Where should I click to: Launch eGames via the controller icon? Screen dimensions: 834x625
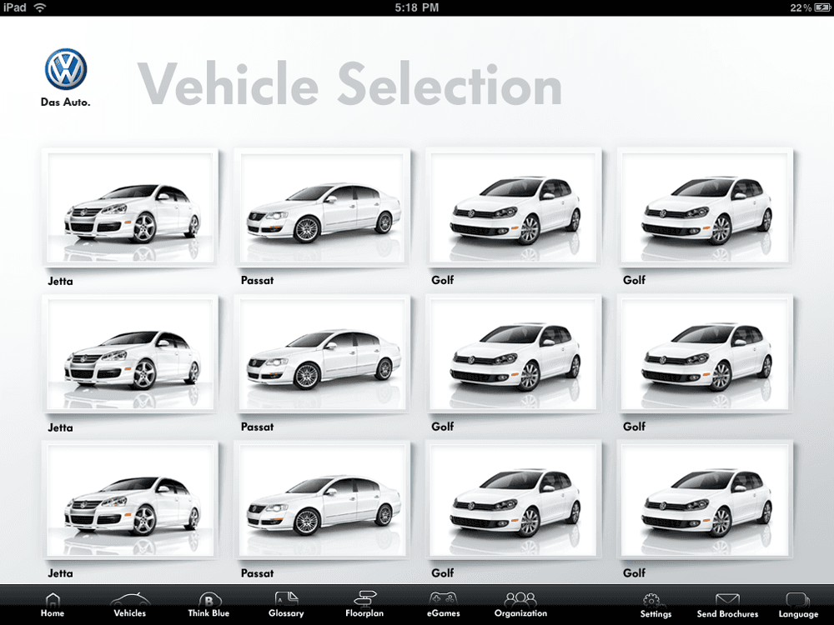click(x=443, y=599)
